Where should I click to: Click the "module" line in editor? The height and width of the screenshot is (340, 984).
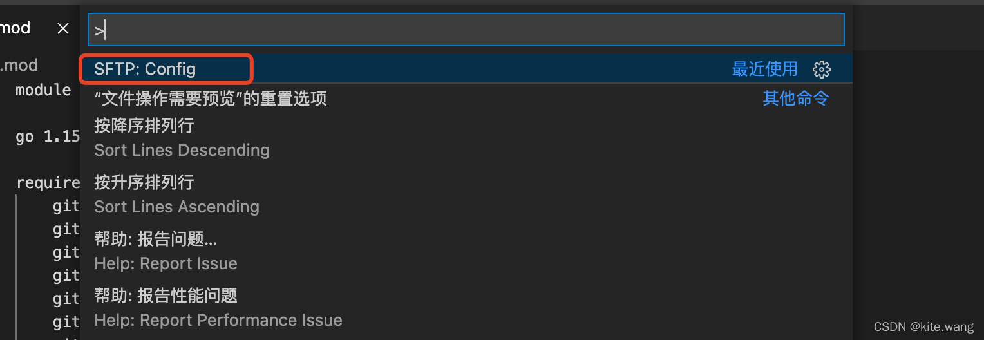coord(43,90)
